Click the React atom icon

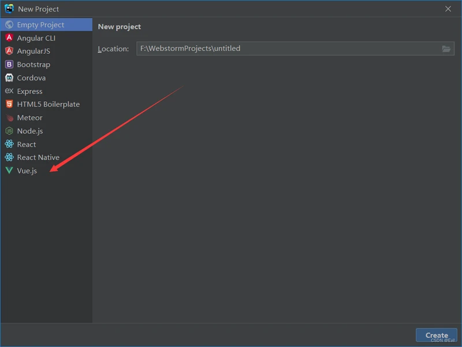[9, 144]
